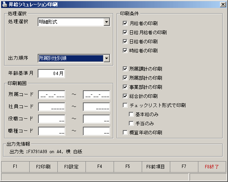The image size is (228, 182).
Task: Close the 昇給シミュレーション印刷 window
Action: (x=223, y=5)
